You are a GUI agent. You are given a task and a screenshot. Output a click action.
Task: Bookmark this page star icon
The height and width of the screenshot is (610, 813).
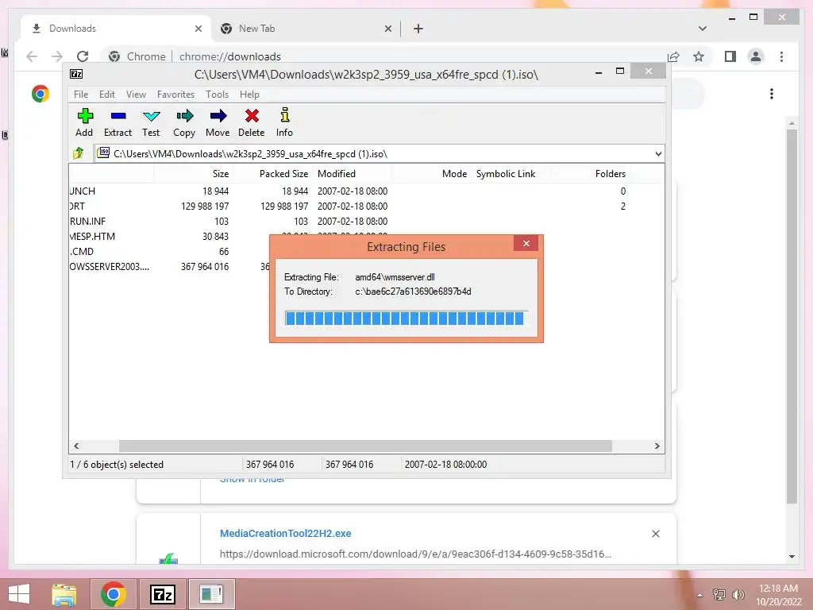pyautogui.click(x=699, y=56)
